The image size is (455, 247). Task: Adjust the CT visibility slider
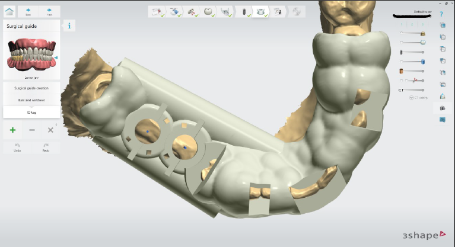[x=415, y=89]
